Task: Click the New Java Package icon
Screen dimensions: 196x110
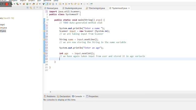Action: click(x=24, y=4)
